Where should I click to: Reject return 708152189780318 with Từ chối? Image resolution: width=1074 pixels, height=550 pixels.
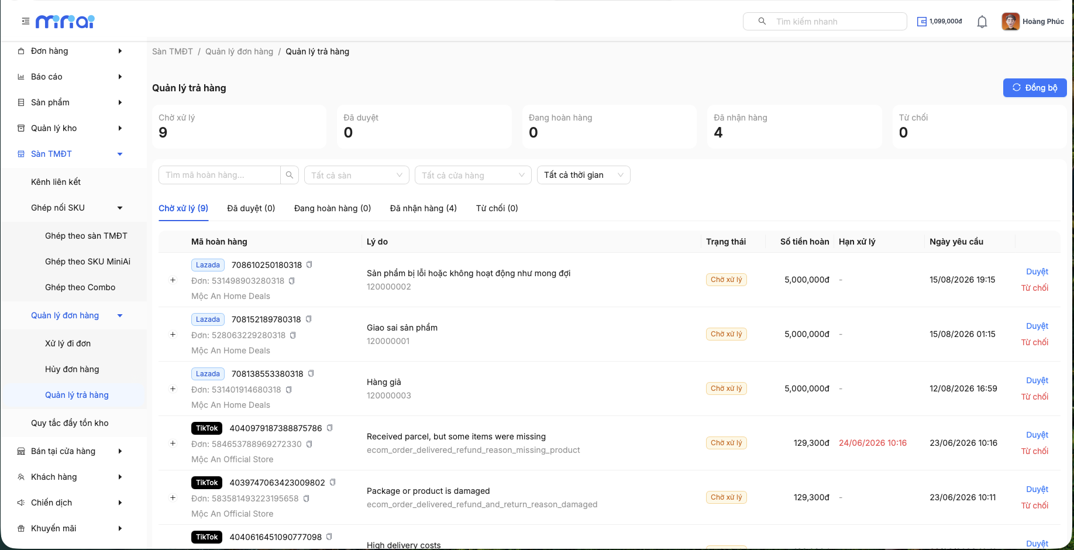(1035, 342)
